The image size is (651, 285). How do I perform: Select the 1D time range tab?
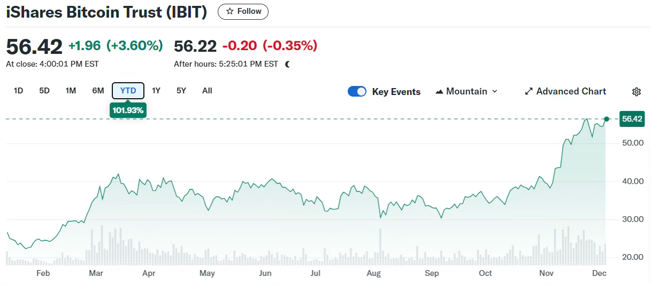click(x=18, y=91)
